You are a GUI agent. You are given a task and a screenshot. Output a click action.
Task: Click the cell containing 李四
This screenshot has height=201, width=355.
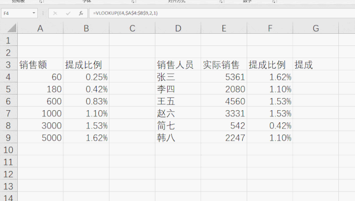pyautogui.click(x=178, y=89)
